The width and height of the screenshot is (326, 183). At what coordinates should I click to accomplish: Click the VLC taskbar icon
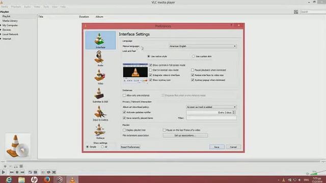[x=72, y=179]
